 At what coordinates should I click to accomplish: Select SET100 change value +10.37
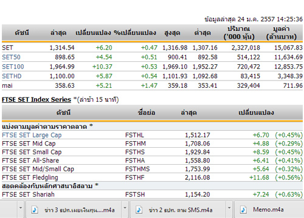102,67
